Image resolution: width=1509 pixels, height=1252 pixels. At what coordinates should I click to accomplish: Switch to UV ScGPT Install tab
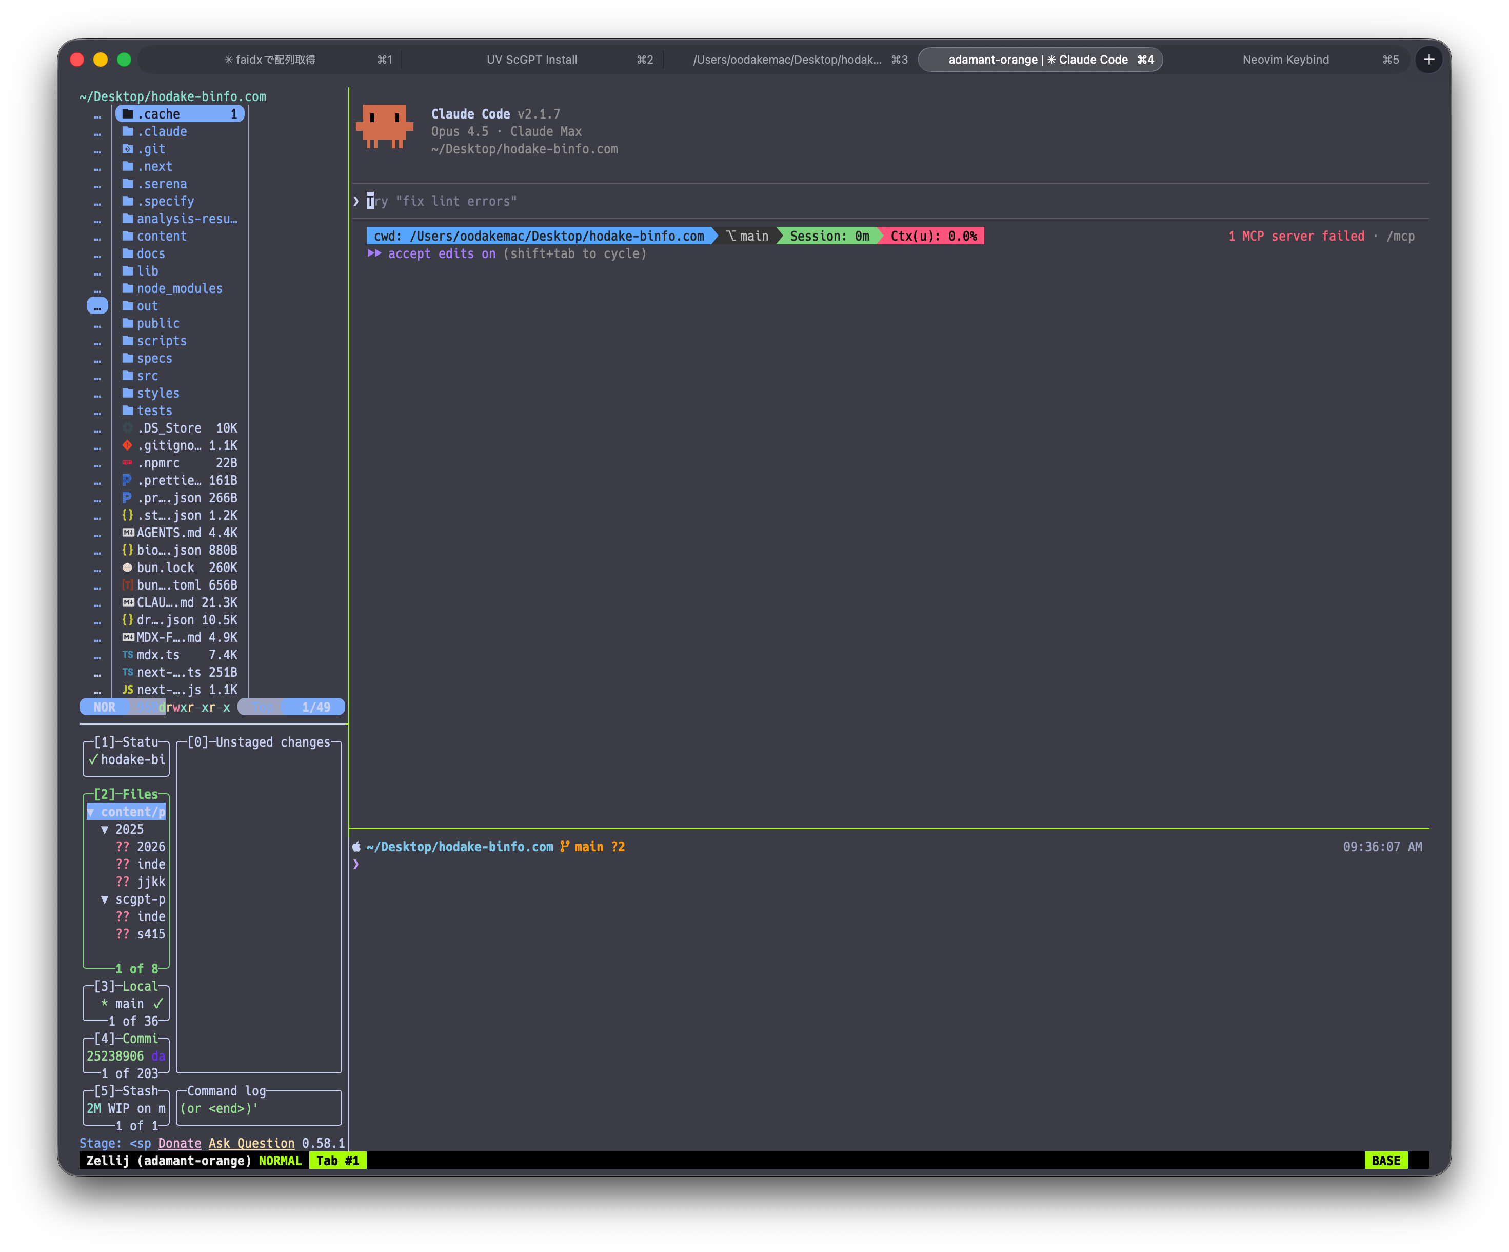click(532, 60)
